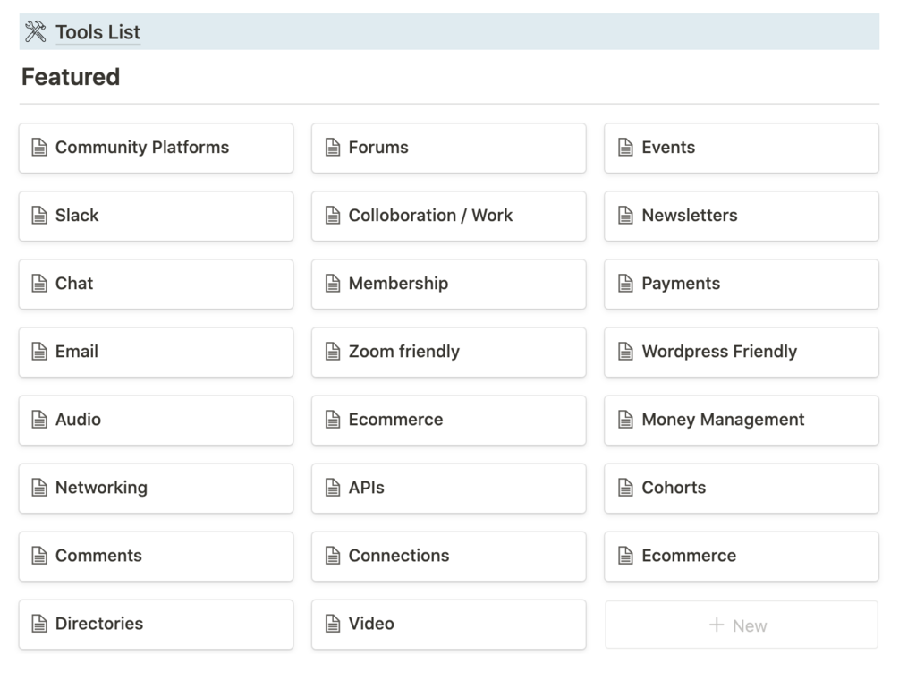The image size is (899, 689).
Task: Click the document icon beside Events
Action: coord(626,148)
